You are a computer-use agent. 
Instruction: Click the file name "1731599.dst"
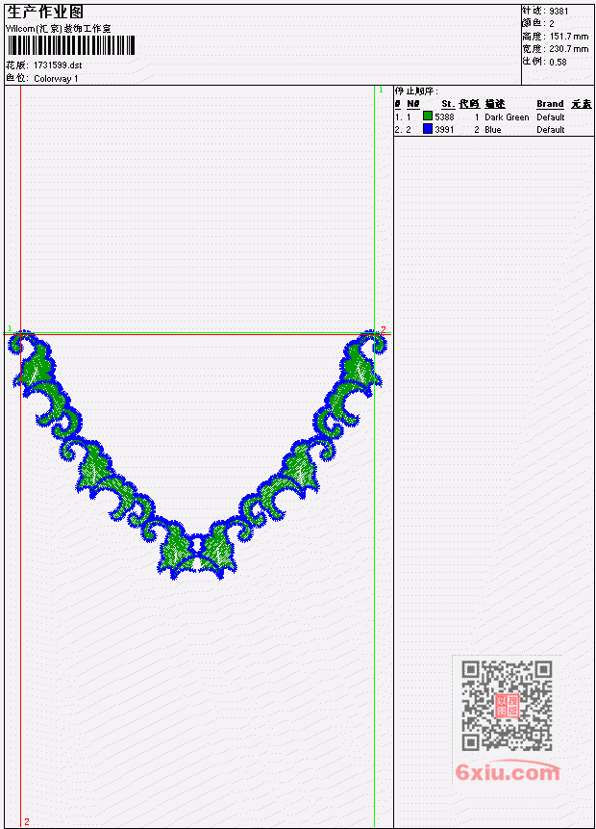[58, 65]
